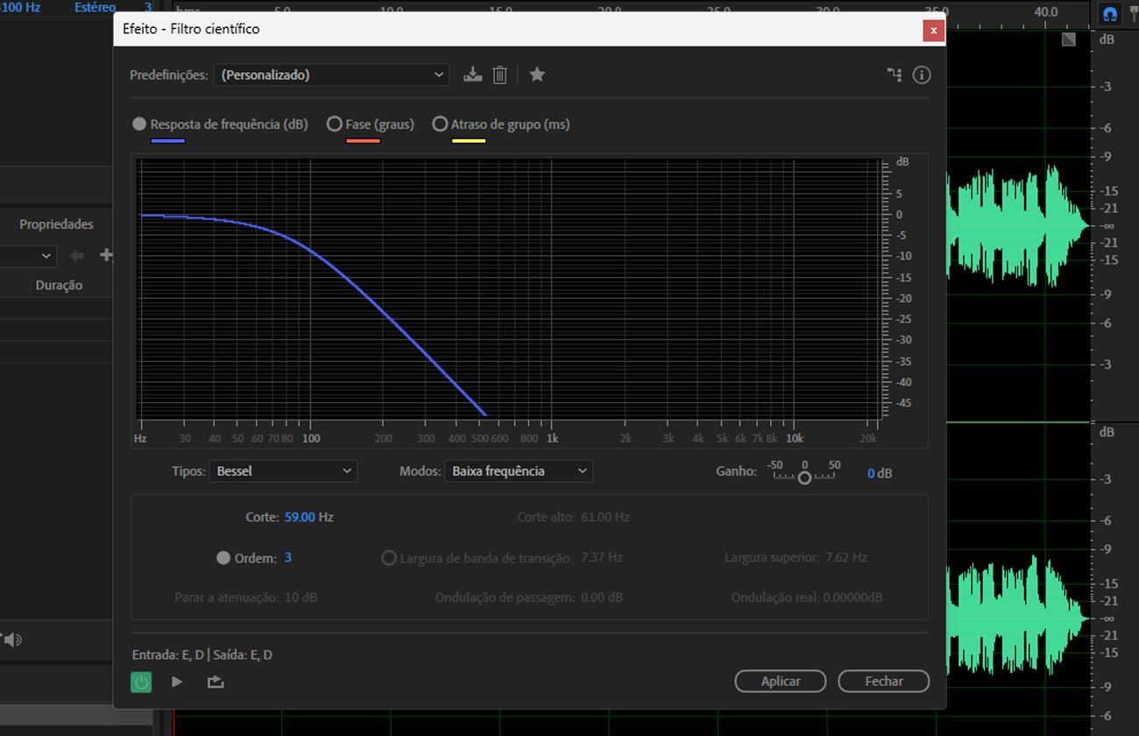Click the headphones icon in the editor
Screen dimensions: 1139x736
tap(1110, 13)
